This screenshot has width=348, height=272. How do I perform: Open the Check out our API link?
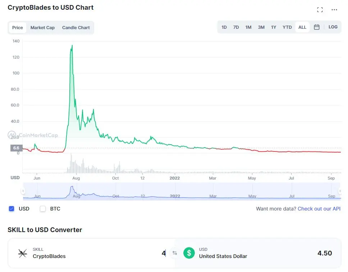(319, 209)
